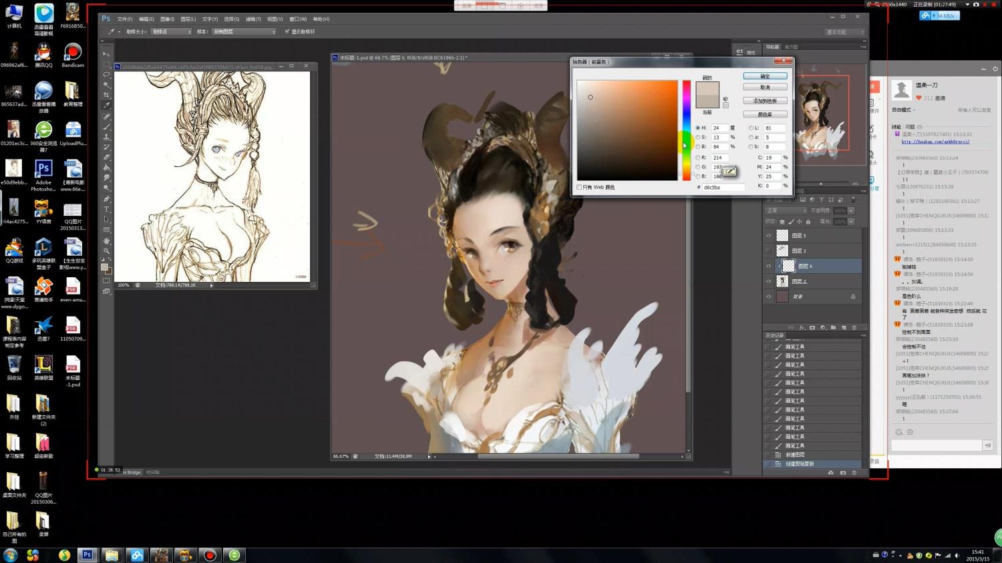Click the foreground color swatch in toolbar

[104, 267]
